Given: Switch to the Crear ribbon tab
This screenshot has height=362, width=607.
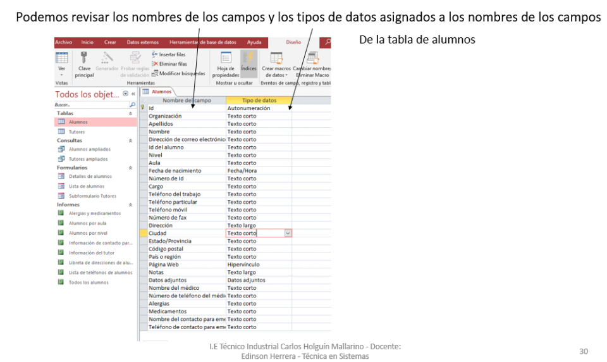Looking at the screenshot, I should click(110, 42).
